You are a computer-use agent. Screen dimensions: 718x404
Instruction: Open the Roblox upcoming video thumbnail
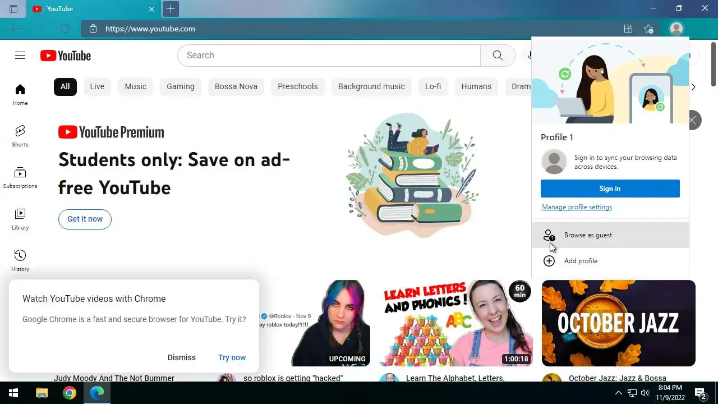coord(315,323)
